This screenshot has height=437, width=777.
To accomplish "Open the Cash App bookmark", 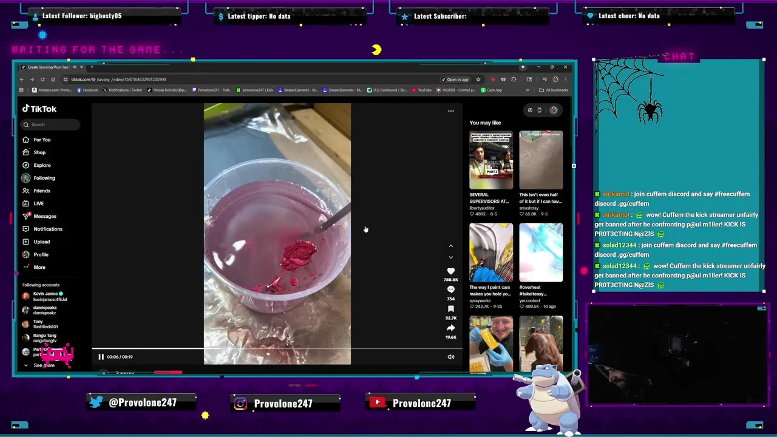I will click(x=491, y=90).
